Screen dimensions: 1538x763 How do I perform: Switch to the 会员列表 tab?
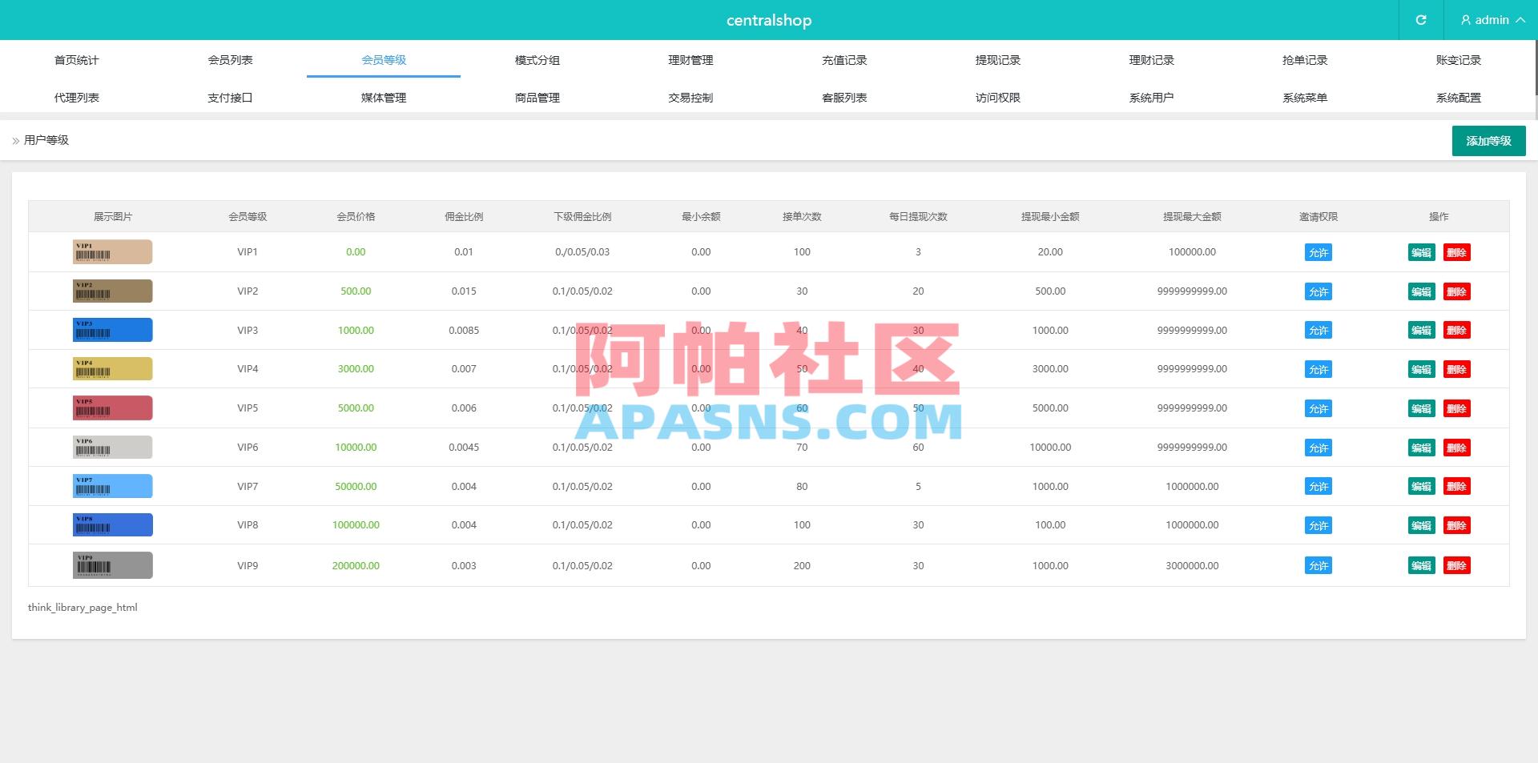pos(230,59)
